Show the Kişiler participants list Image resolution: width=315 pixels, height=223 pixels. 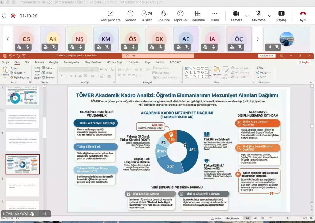pos(147,16)
